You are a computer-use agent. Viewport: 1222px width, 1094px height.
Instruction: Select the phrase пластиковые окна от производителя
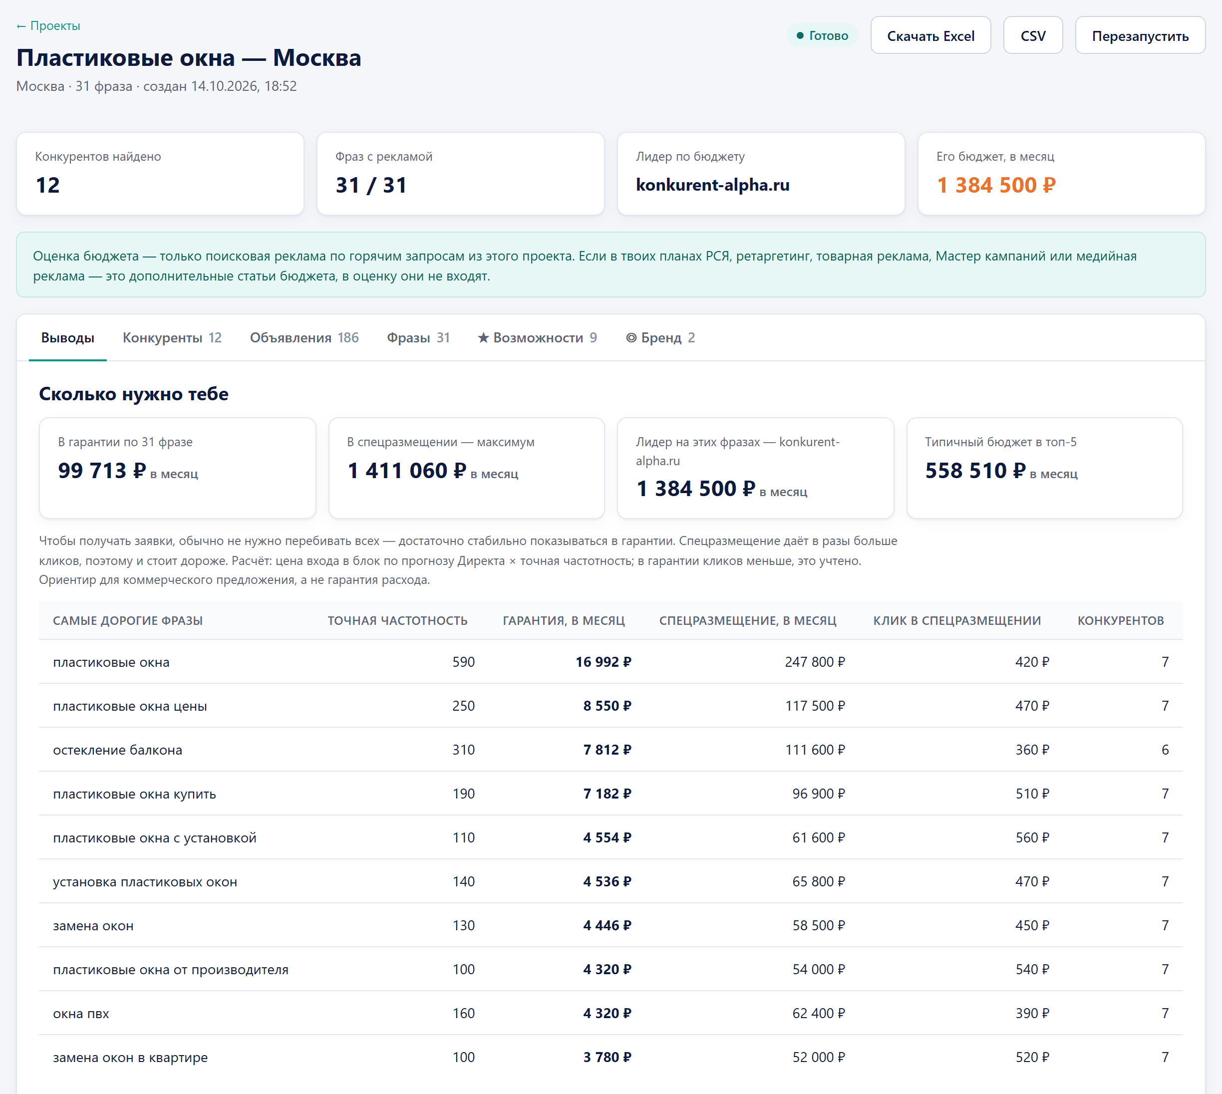pyautogui.click(x=171, y=970)
